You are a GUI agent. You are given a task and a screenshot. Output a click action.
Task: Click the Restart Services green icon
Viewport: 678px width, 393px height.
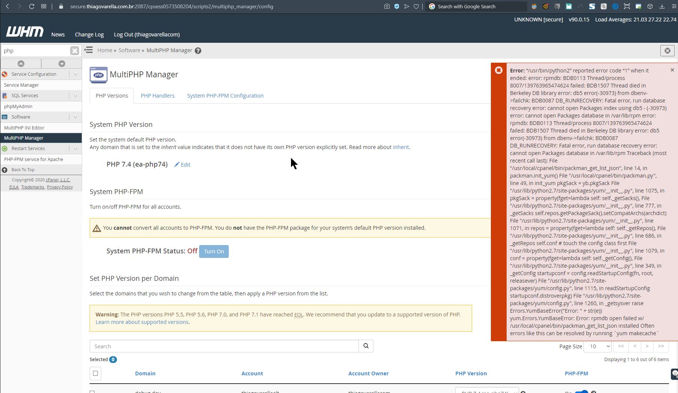coord(5,149)
